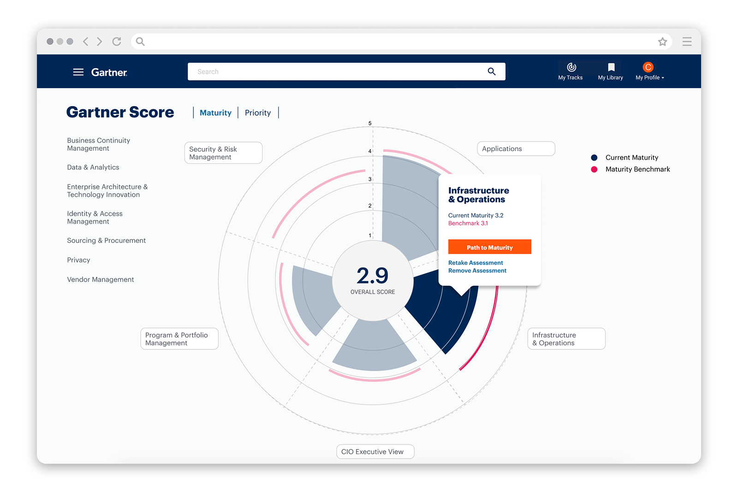
Task: Click the Current Maturity 3.2 text
Action: click(476, 215)
